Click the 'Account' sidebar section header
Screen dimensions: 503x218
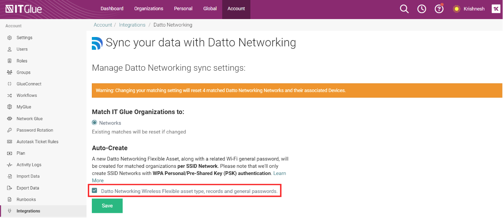pyautogui.click(x=13, y=26)
